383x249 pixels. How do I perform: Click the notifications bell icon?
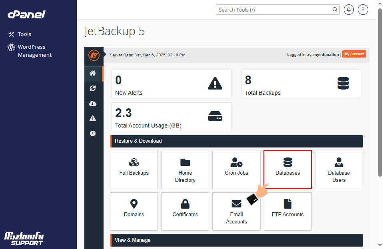pyautogui.click(x=349, y=10)
